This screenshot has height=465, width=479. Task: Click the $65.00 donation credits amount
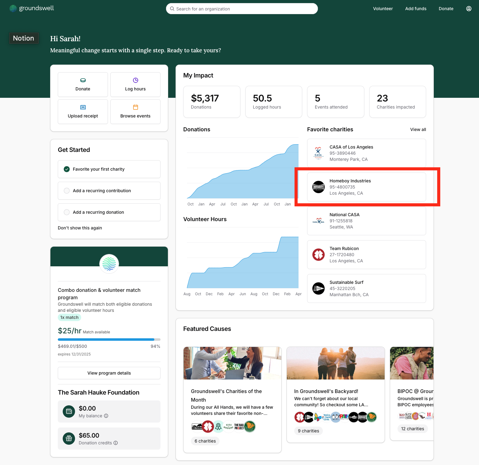pyautogui.click(x=89, y=435)
